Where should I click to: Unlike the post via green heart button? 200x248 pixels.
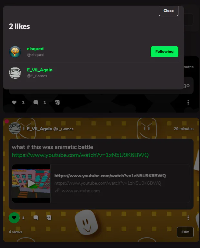[x=14, y=218]
